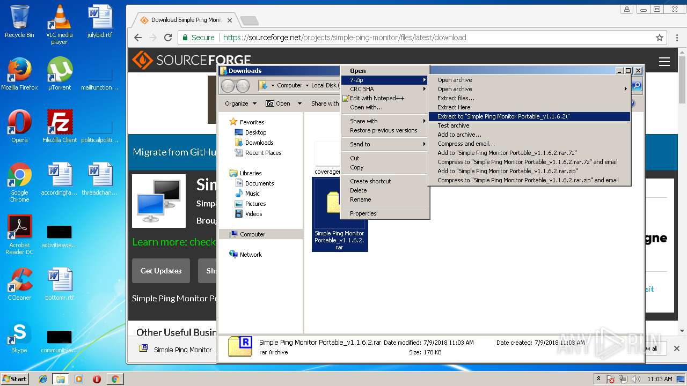
Task: Open the Recycle Bin desktop icon
Action: pyautogui.click(x=19, y=21)
